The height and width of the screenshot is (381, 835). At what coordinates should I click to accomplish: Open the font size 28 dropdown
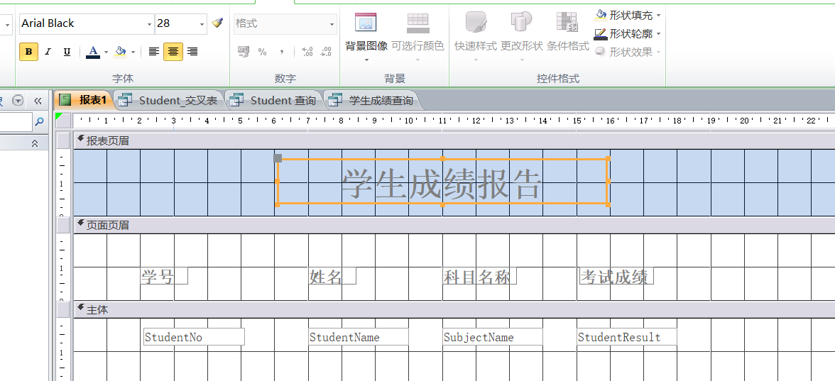pyautogui.click(x=202, y=24)
